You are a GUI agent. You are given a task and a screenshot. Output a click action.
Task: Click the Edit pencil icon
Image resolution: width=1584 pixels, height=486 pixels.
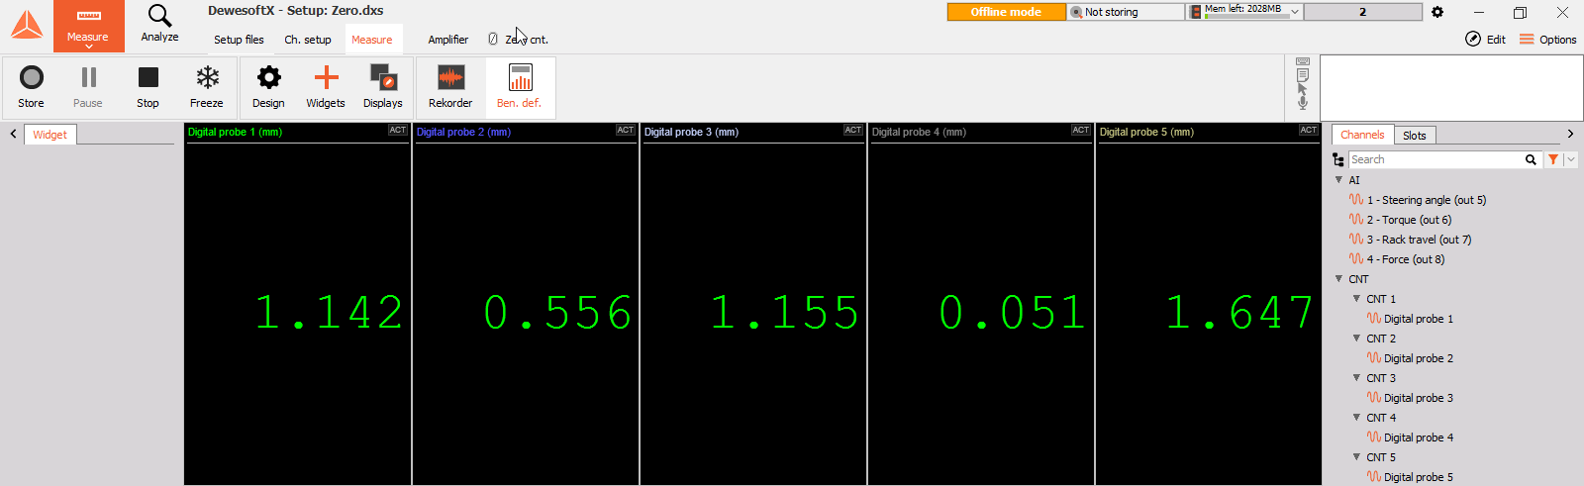click(1473, 39)
